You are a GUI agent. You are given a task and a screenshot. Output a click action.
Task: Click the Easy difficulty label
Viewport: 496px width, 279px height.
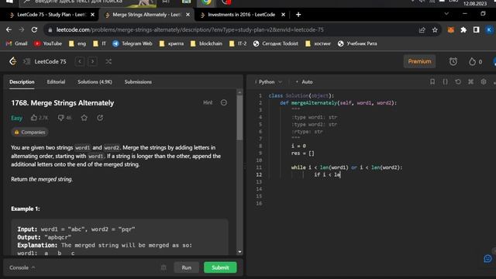[x=16, y=118]
